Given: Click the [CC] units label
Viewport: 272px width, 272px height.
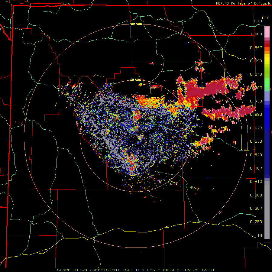Looking at the screenshot, I should coord(258,21).
